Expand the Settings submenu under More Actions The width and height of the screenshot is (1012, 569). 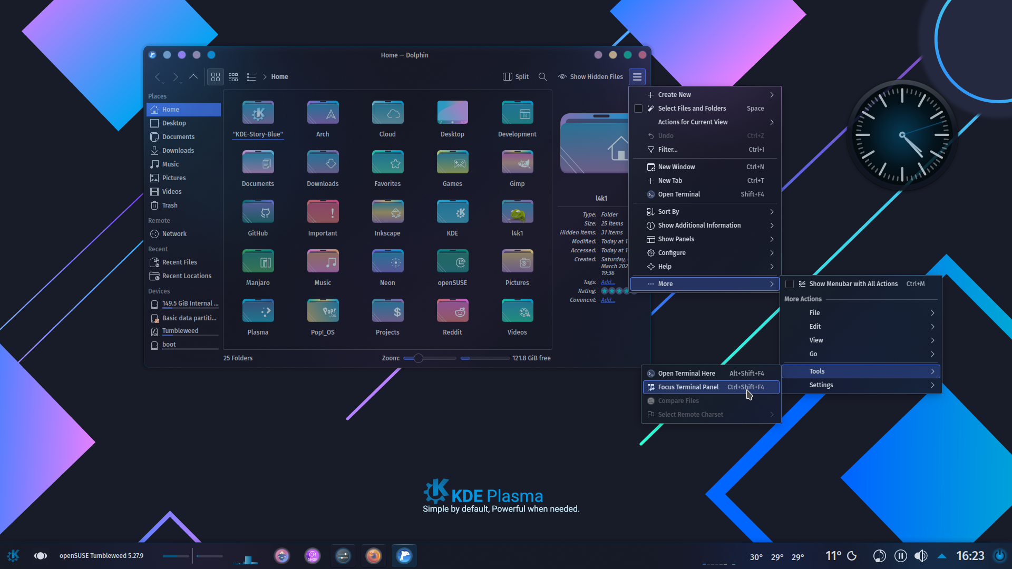861,385
